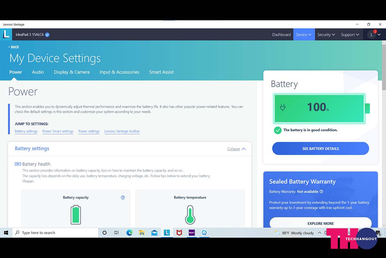Click the verified badge beside IdeaPad 3 15ALC6
This screenshot has width=386, height=258.
point(47,34)
